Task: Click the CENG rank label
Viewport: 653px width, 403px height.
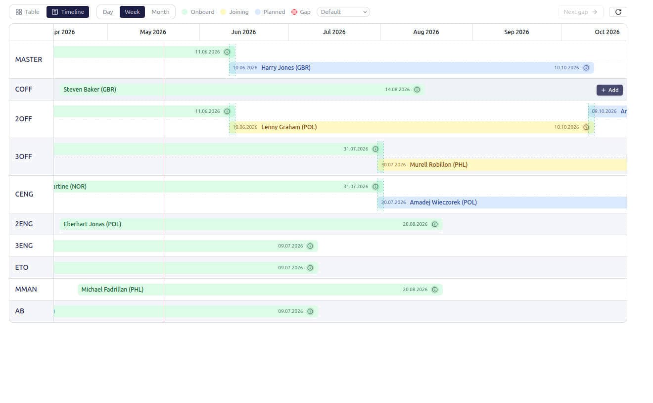Action: (24, 194)
